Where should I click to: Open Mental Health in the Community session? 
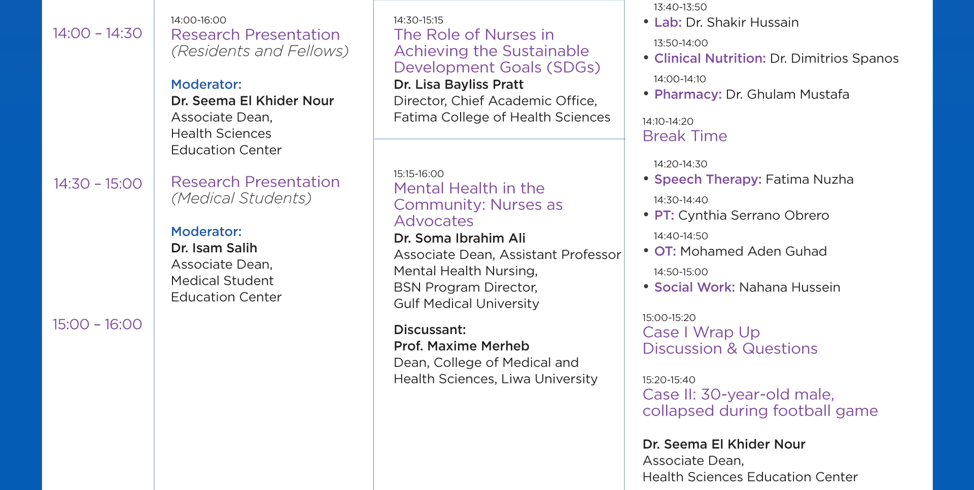[478, 205]
